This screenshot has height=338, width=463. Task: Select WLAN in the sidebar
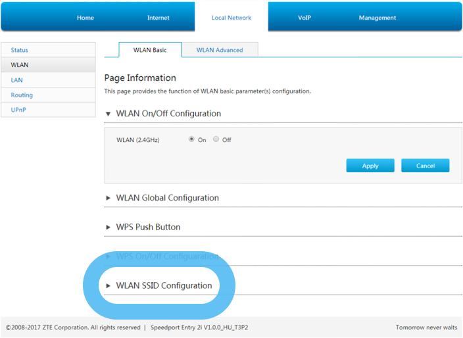tap(20, 65)
